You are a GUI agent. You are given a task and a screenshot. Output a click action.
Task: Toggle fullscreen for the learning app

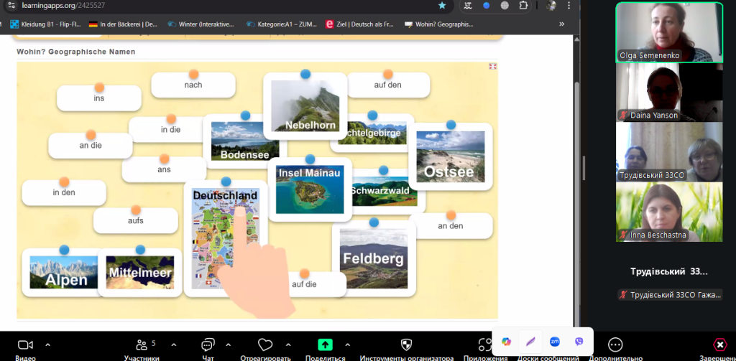click(x=492, y=67)
